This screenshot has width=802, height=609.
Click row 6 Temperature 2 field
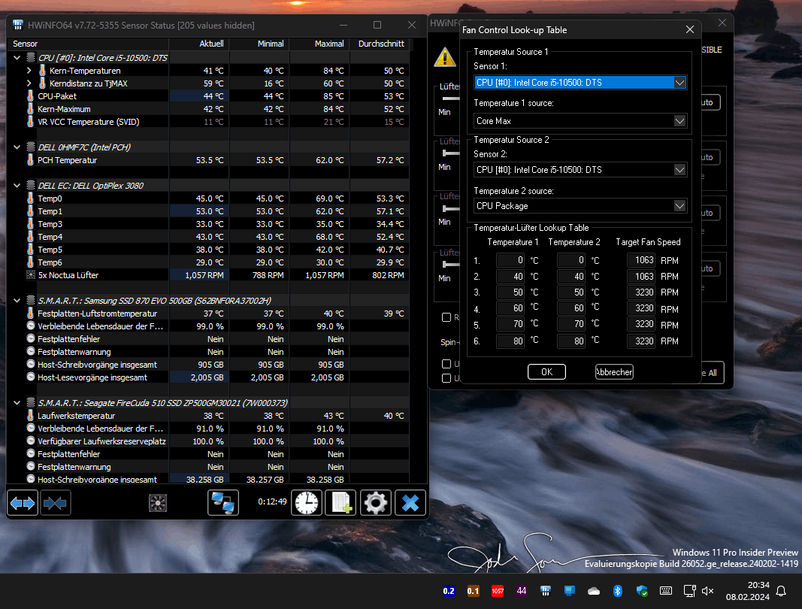pyautogui.click(x=570, y=341)
